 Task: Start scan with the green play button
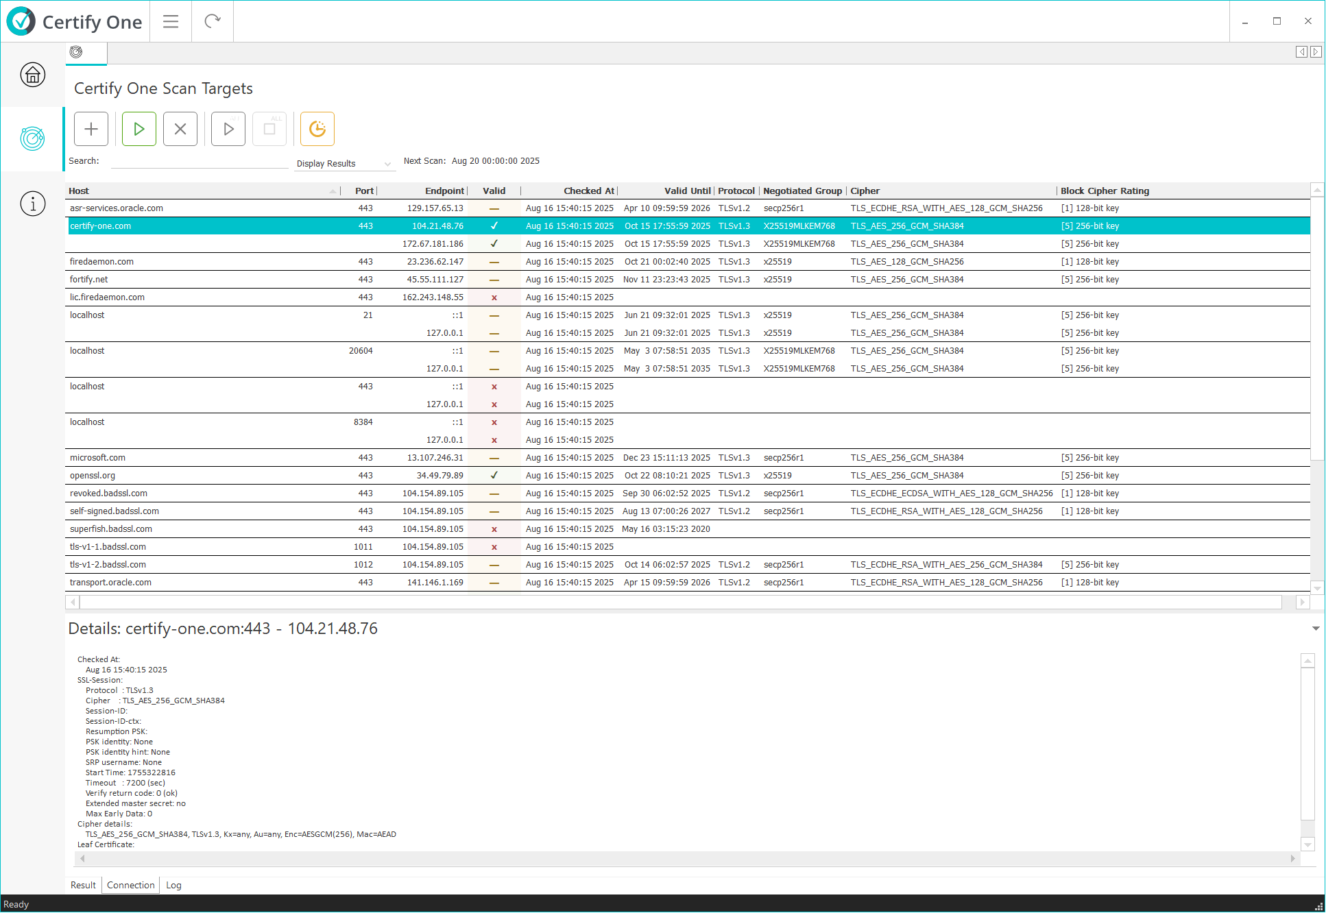click(139, 129)
